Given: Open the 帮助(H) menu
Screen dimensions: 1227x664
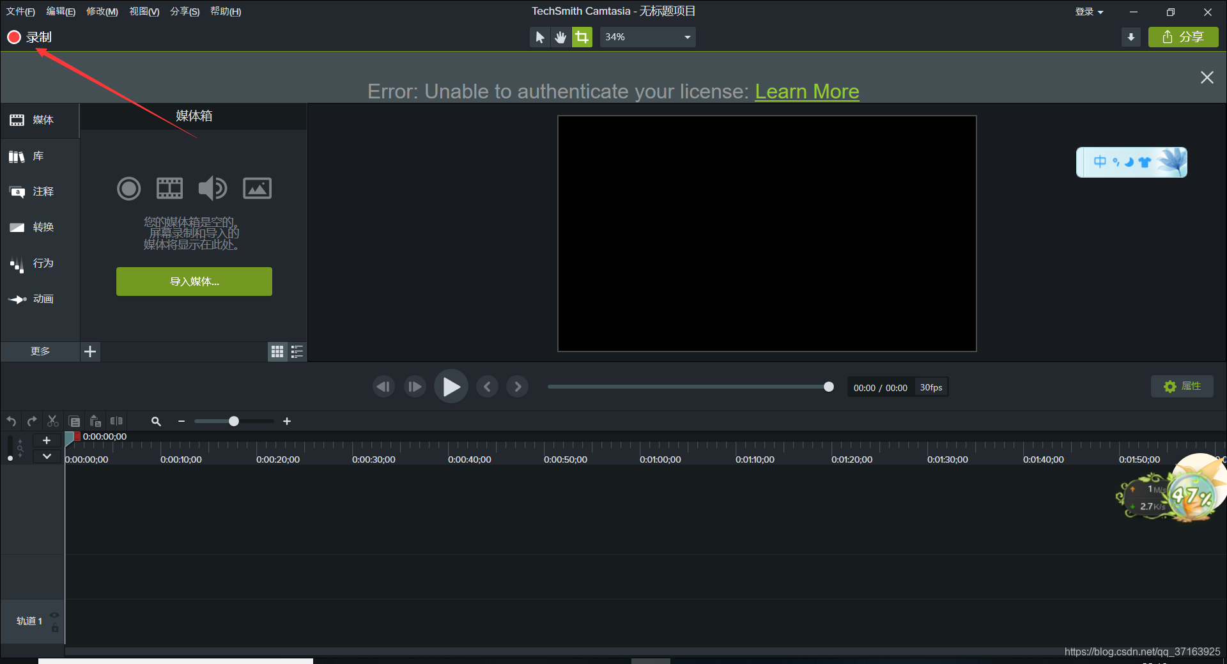Looking at the screenshot, I should (x=226, y=12).
